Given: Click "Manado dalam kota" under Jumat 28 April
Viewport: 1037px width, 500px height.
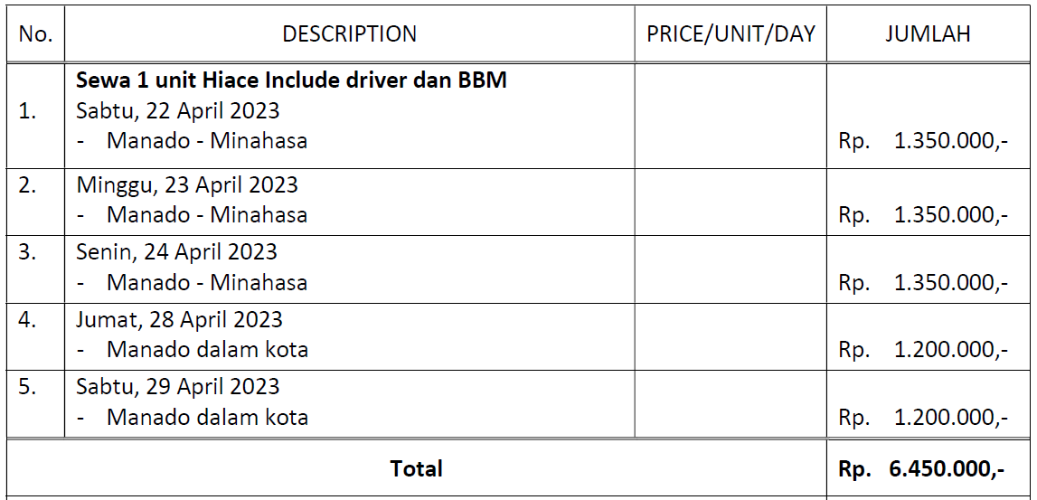Looking at the screenshot, I should click(207, 350).
